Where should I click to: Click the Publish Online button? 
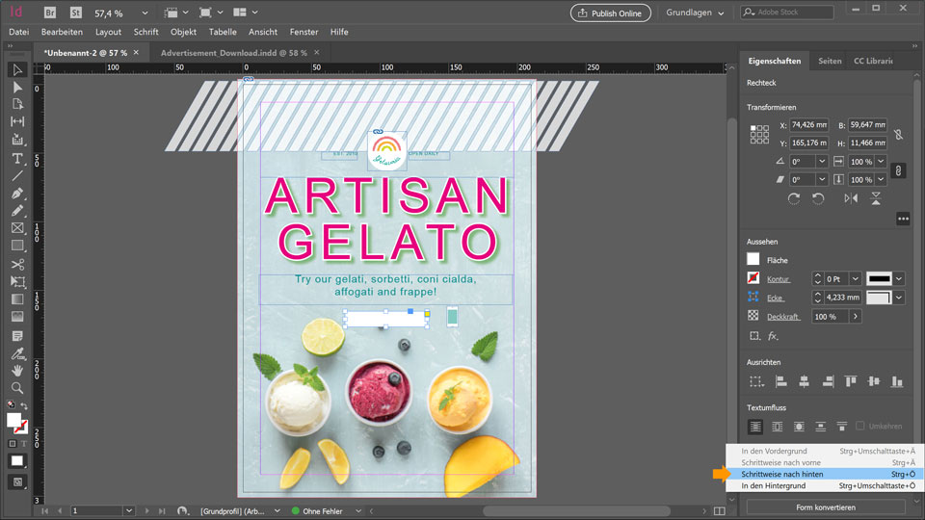(611, 13)
